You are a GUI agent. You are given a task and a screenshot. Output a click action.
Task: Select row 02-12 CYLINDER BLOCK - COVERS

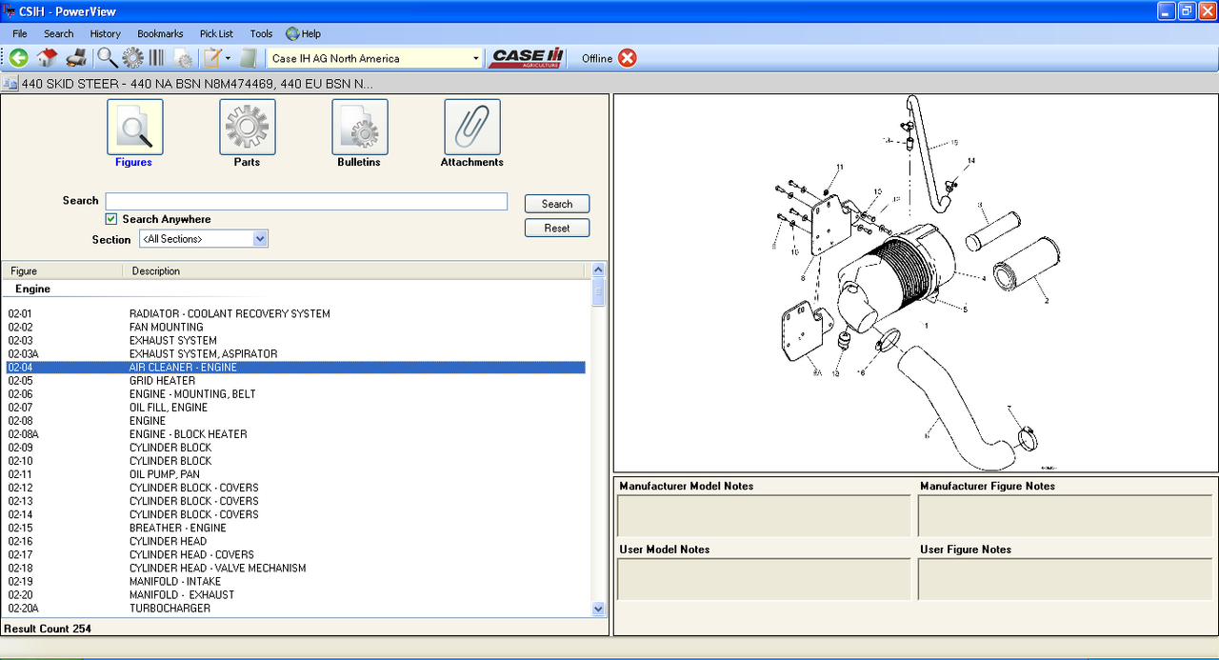pyautogui.click(x=295, y=488)
